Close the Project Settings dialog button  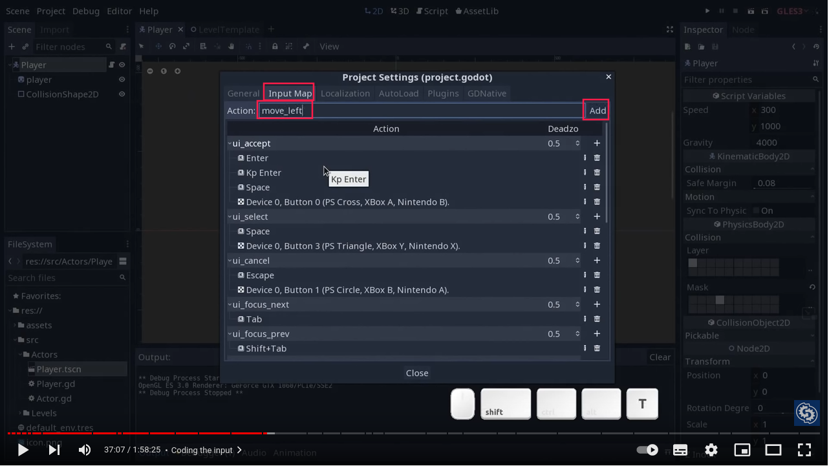417,373
